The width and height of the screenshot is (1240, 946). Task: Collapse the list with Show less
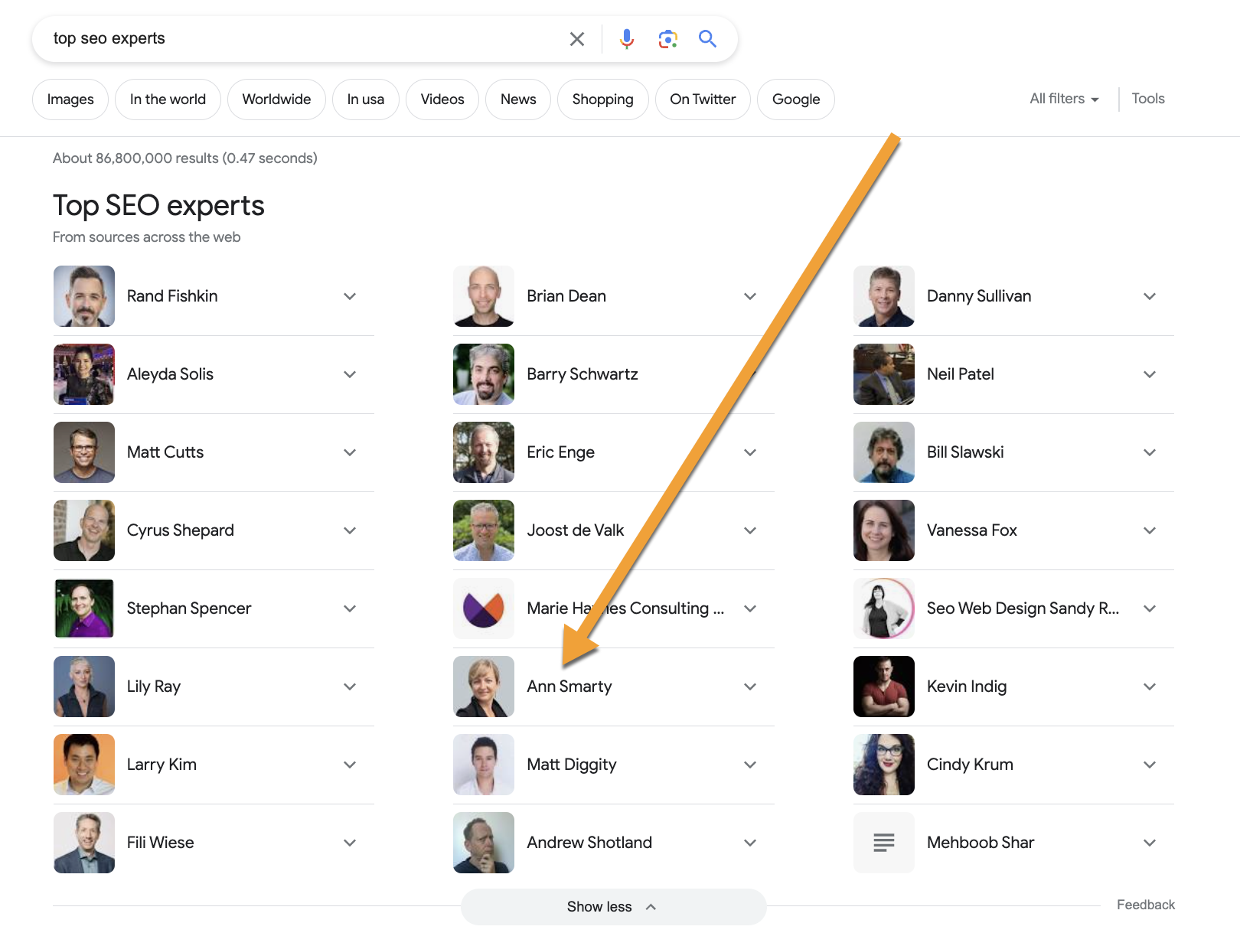click(613, 907)
